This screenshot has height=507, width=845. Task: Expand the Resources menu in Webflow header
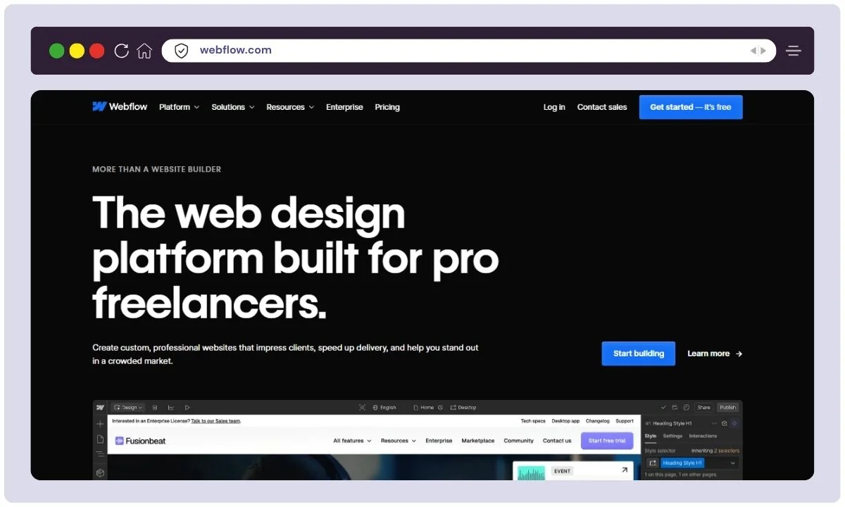coord(290,107)
